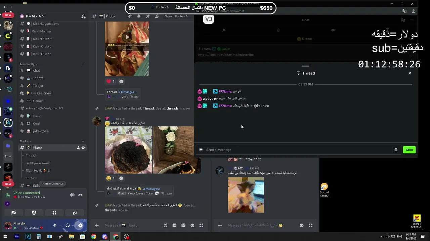Open the Kick•Chat•a channel

tap(52, 54)
